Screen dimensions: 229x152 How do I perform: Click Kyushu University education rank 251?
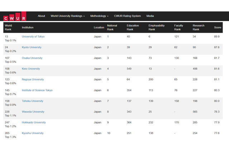pos(129,133)
